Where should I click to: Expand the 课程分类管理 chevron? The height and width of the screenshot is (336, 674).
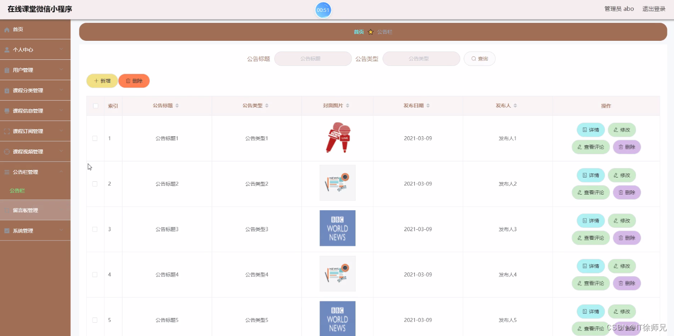[61, 90]
